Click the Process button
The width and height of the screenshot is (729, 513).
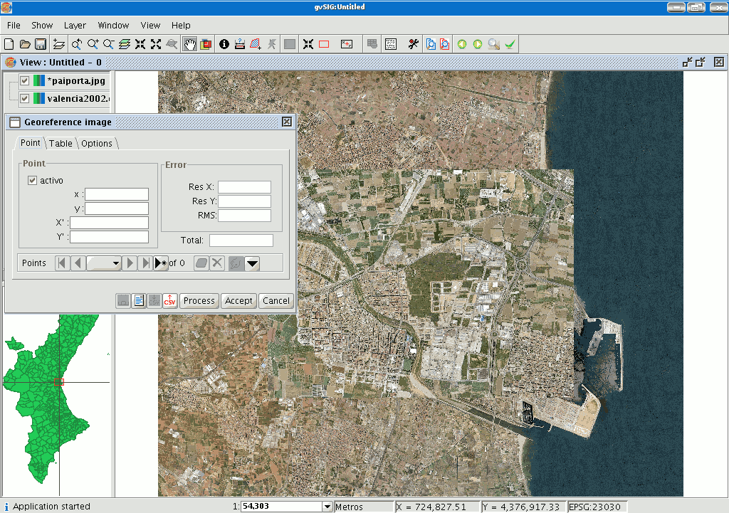tap(199, 300)
